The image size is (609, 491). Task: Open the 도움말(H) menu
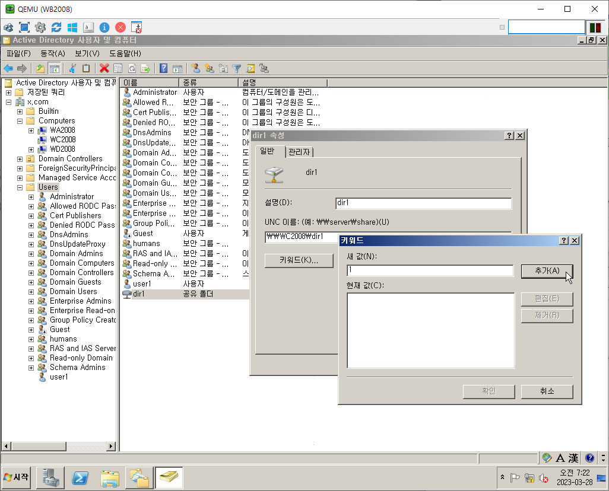[125, 53]
